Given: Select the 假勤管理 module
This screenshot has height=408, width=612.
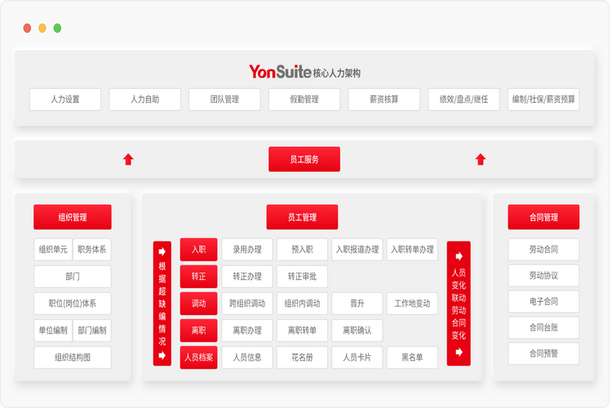Looking at the screenshot, I should 304,100.
